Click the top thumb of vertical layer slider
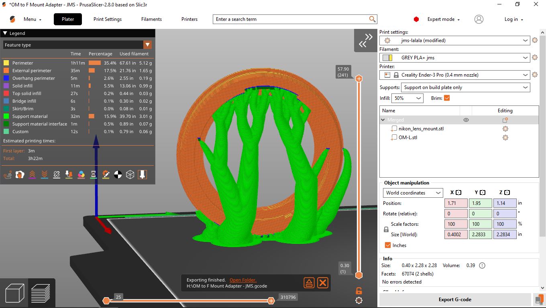Viewport: 546px width, 308px height. click(359, 79)
